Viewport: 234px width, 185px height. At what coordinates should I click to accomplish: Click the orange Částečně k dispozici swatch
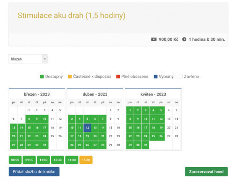pyautogui.click(x=70, y=77)
